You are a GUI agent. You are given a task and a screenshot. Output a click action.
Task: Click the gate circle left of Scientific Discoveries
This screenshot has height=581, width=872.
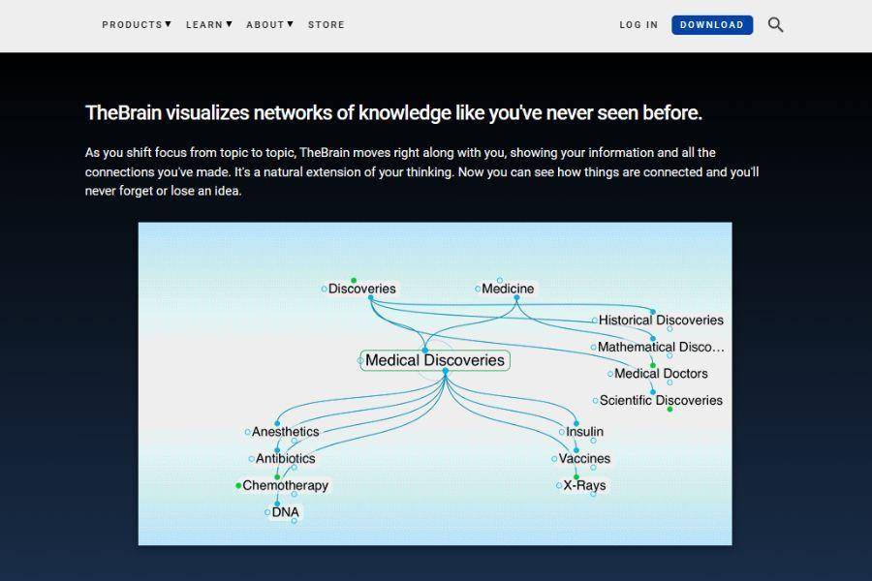[596, 400]
